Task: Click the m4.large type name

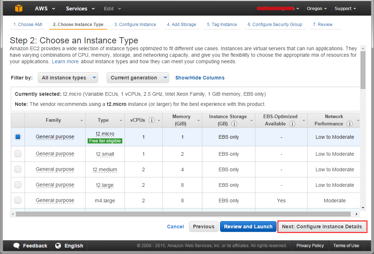Action: pyautogui.click(x=105, y=201)
